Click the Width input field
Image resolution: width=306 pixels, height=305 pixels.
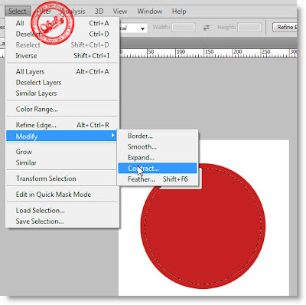[x=184, y=27]
